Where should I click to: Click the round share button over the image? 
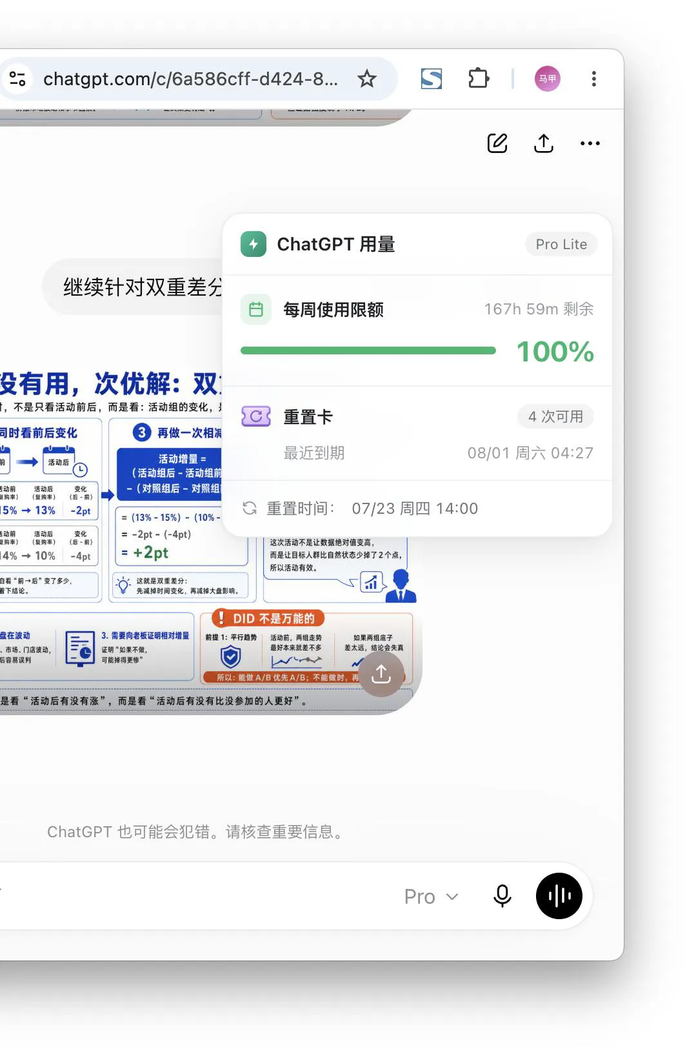pyautogui.click(x=381, y=674)
